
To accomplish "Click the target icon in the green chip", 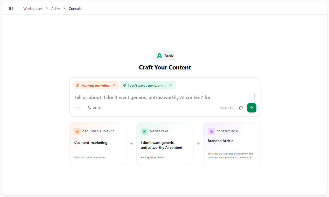I will [x=125, y=85].
